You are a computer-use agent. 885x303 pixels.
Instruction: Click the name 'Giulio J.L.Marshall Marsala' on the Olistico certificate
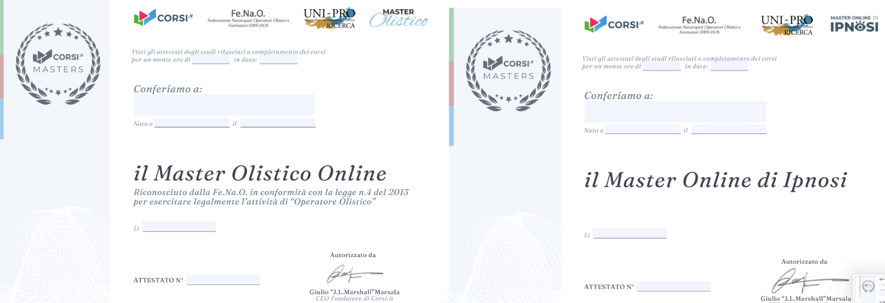point(354,292)
